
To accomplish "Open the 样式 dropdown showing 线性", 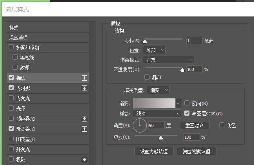I will [x=157, y=114].
